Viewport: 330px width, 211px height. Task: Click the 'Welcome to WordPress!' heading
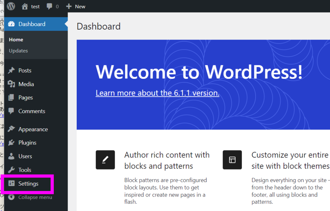199,72
